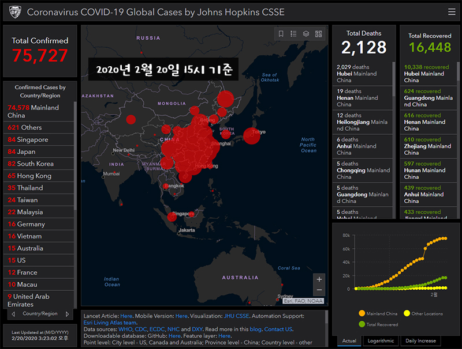Toggle Total Recovered series in chart legend
Image resolution: width=462 pixels, height=349 pixels.
[x=378, y=324]
